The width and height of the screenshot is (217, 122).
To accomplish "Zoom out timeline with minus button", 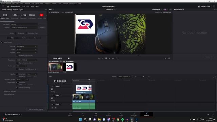I will click(136, 77).
